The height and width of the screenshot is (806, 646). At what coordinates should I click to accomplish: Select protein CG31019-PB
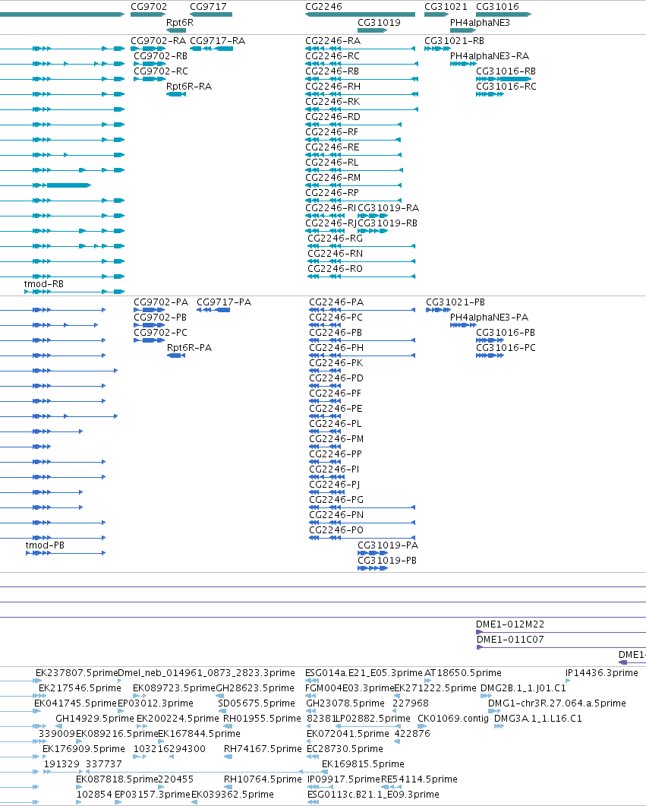click(x=386, y=561)
